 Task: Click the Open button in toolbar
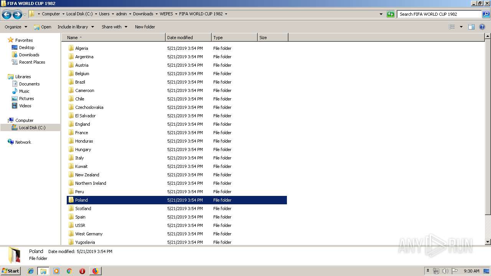point(43,27)
